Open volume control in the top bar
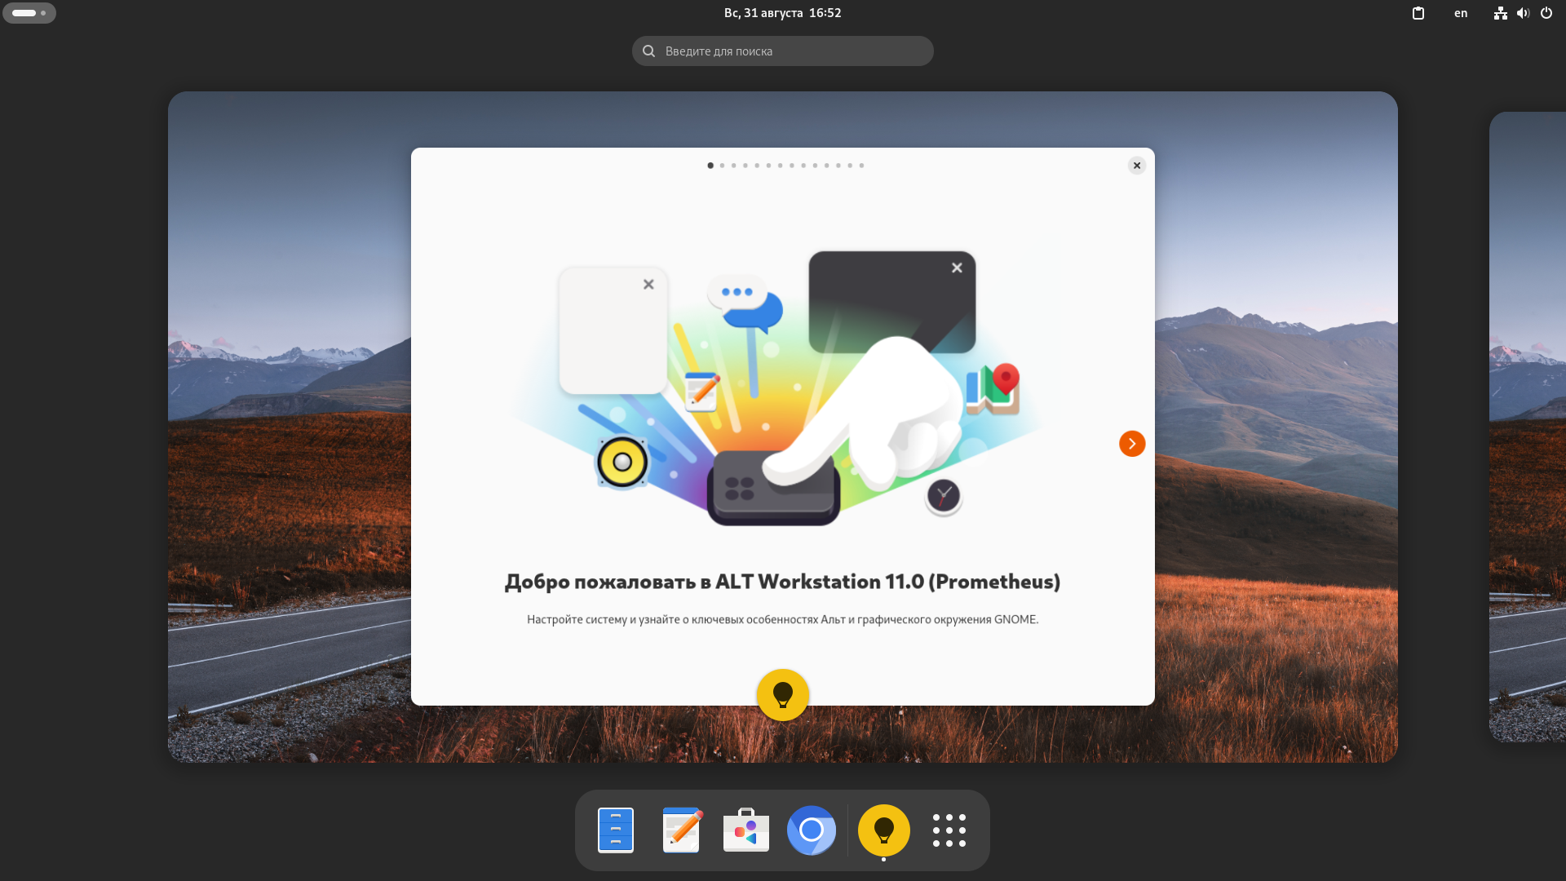This screenshot has width=1566, height=881. (x=1523, y=13)
